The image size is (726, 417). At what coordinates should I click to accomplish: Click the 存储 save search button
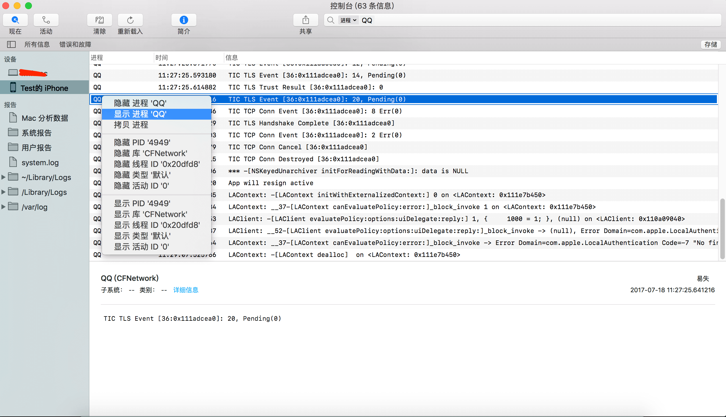click(x=710, y=44)
